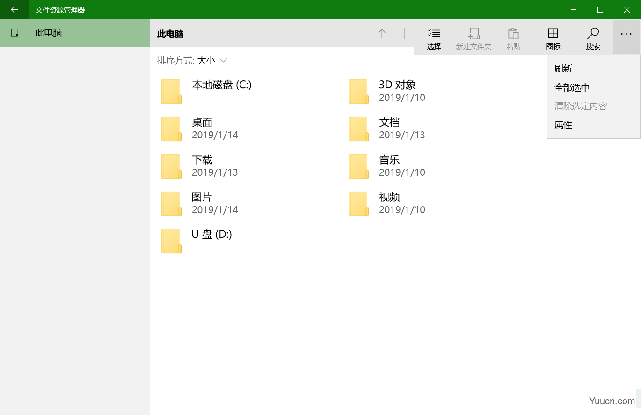Click the 视频 folder icon
641x415 pixels.
358,204
